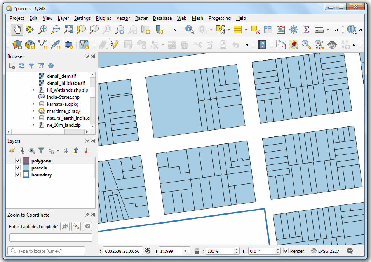
Task: Open the Layer Styling panel from Layers toolbar
Action: pyautogui.click(x=12, y=150)
